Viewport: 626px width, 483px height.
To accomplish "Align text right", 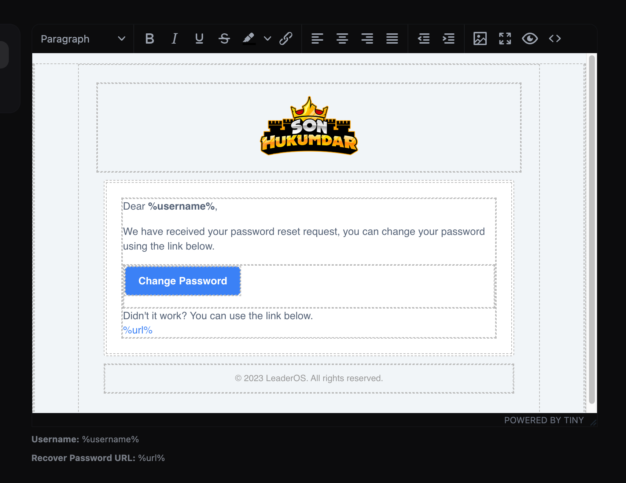I will tap(367, 38).
